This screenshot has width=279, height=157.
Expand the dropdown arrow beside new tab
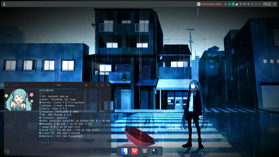17,85
